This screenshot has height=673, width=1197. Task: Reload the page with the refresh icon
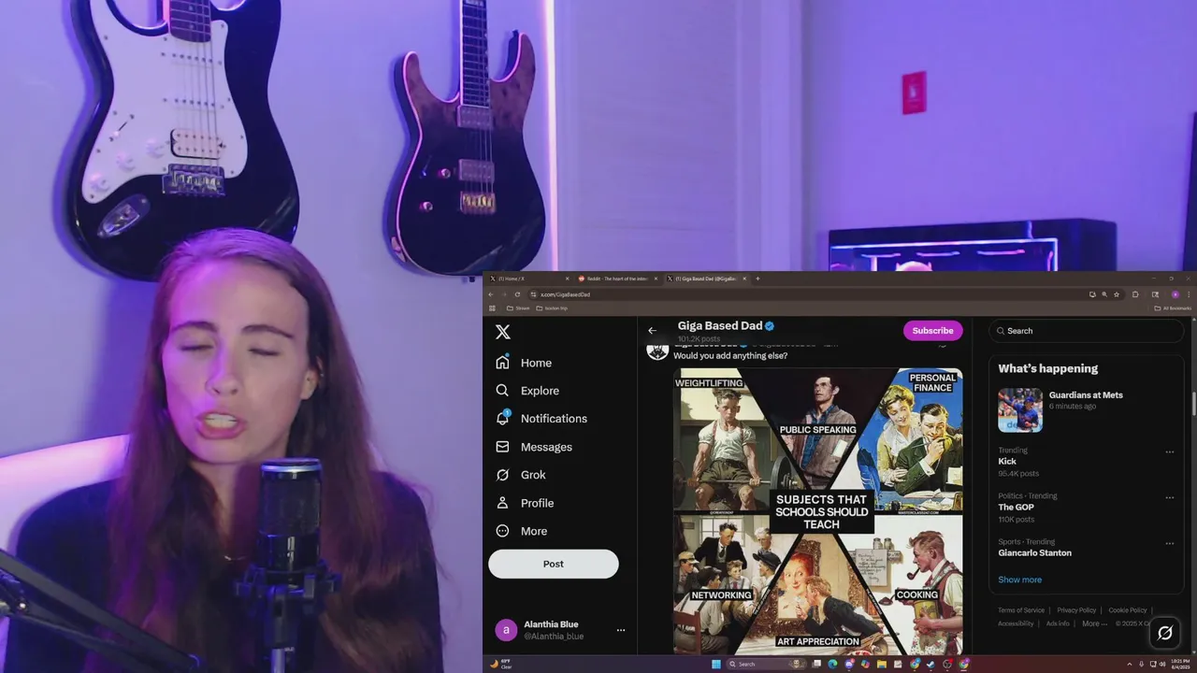pyautogui.click(x=517, y=294)
